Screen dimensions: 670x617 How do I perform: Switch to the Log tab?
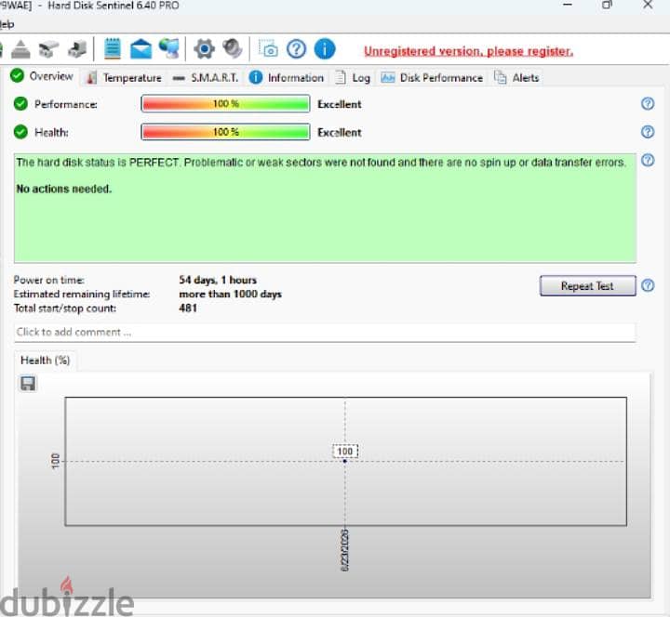coord(353,78)
